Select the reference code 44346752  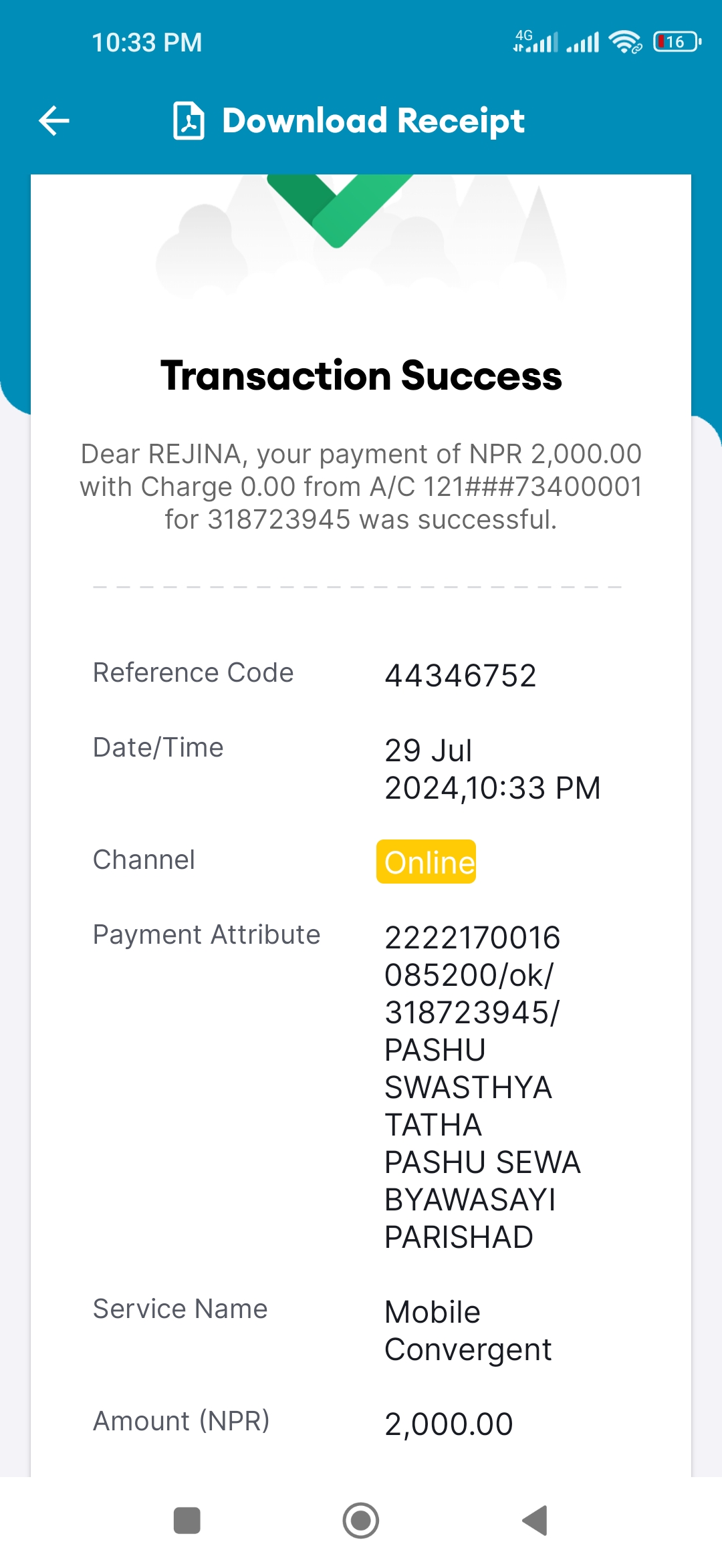(x=460, y=675)
